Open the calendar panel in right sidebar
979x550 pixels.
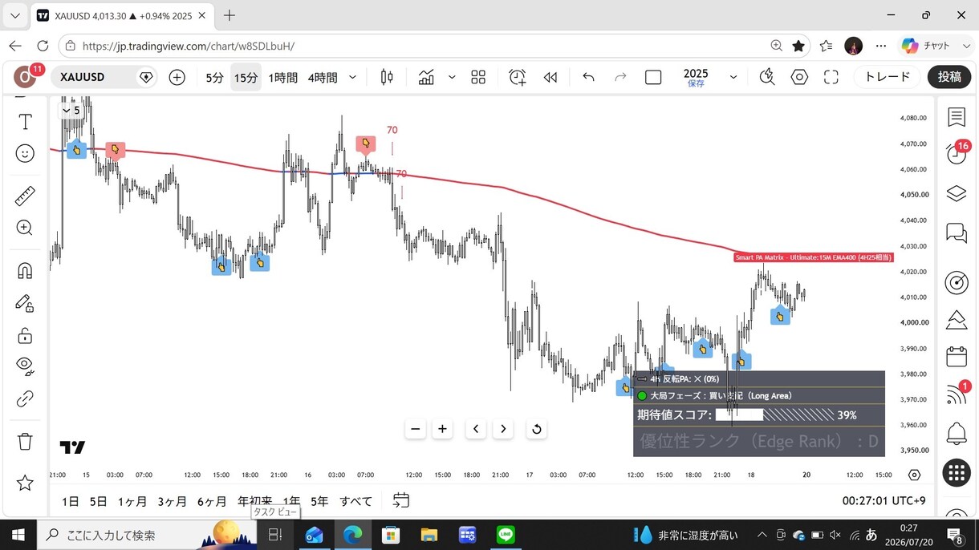tap(957, 356)
